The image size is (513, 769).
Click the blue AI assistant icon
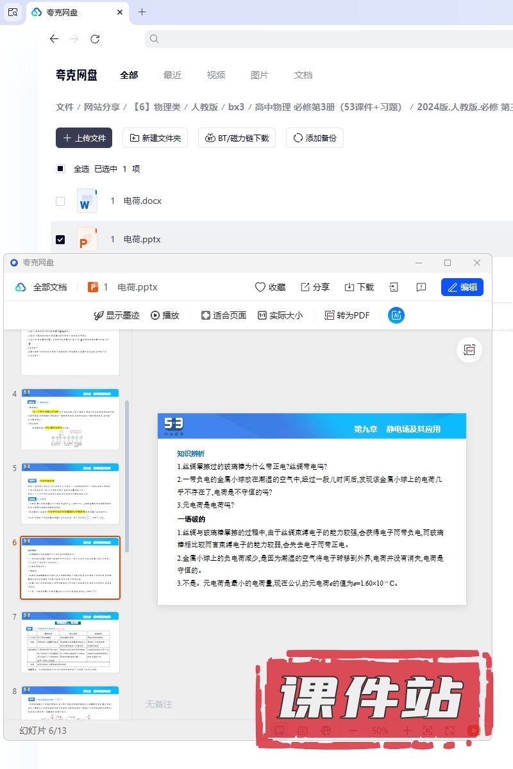pyautogui.click(x=396, y=315)
